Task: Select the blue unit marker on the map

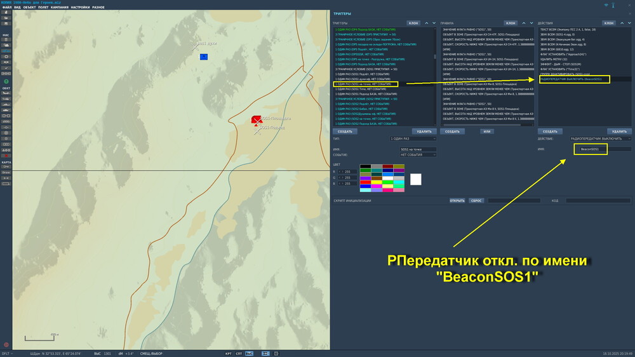Action: [x=204, y=57]
